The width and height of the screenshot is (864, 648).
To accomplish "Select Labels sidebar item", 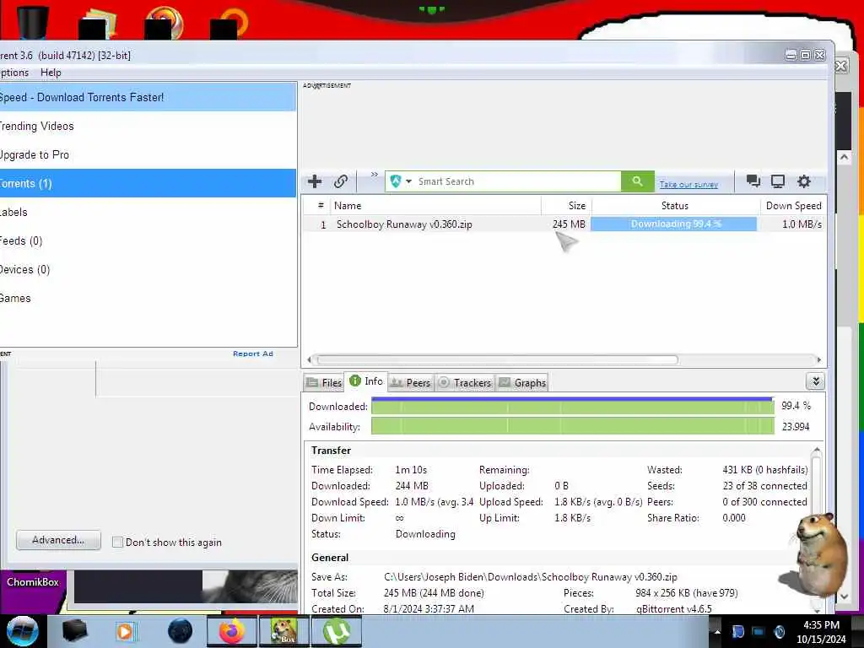I will click(148, 212).
